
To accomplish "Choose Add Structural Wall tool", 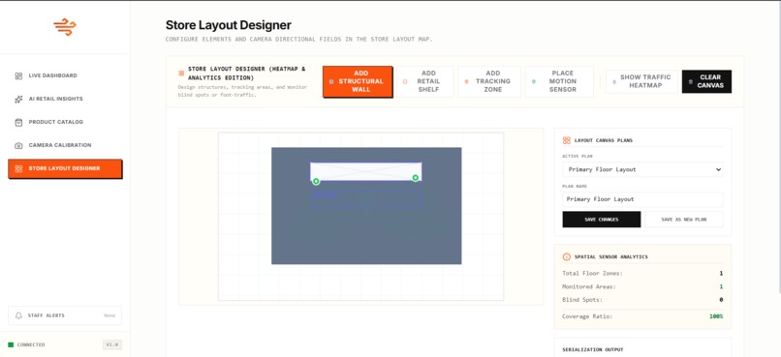I will [x=358, y=81].
